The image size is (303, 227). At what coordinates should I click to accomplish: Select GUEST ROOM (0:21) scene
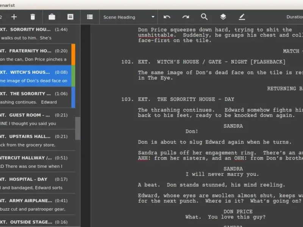click(37, 119)
